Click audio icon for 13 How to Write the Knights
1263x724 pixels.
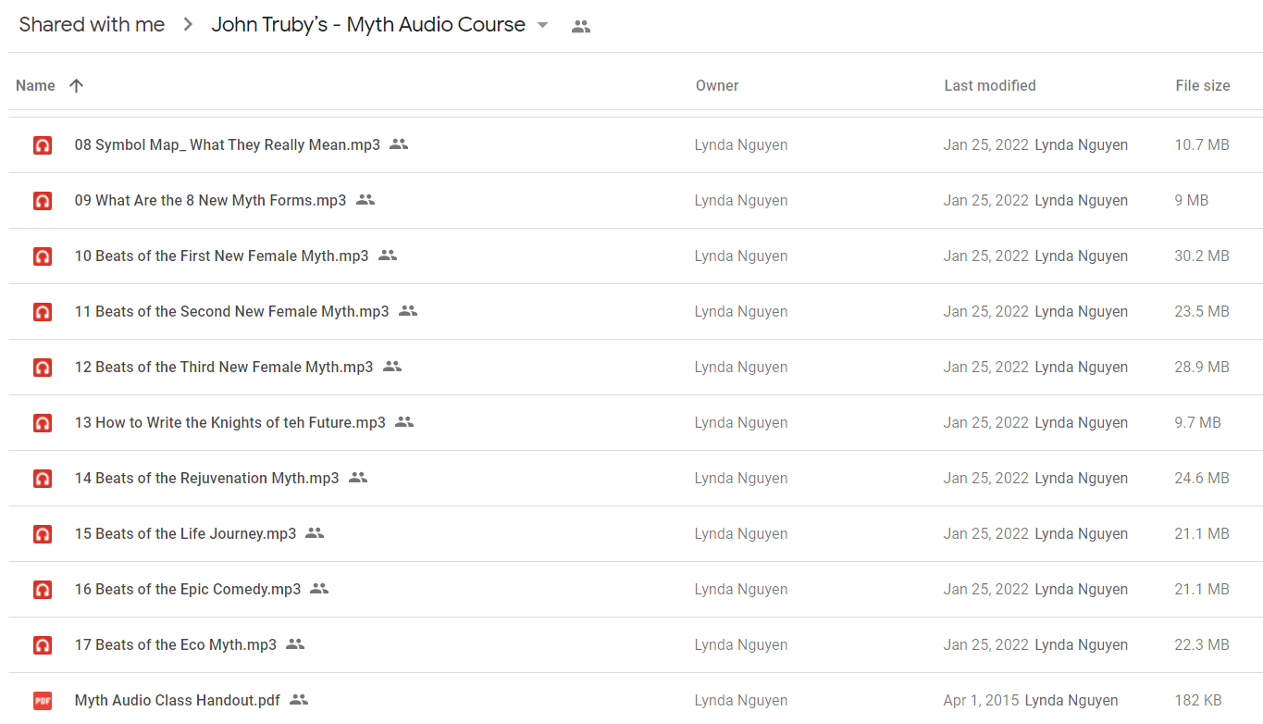(x=43, y=423)
